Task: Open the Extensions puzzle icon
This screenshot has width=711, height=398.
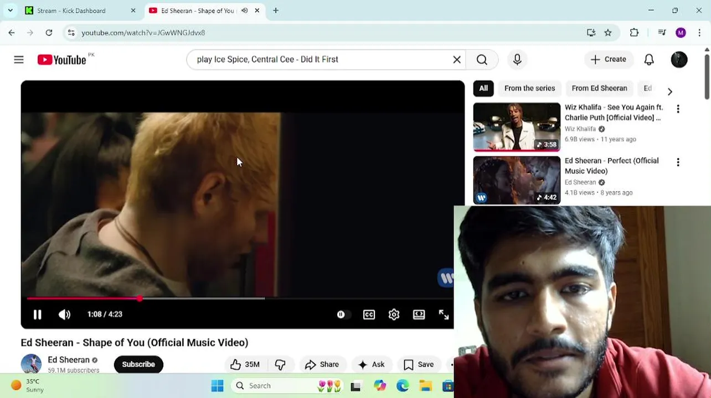Action: click(x=634, y=33)
